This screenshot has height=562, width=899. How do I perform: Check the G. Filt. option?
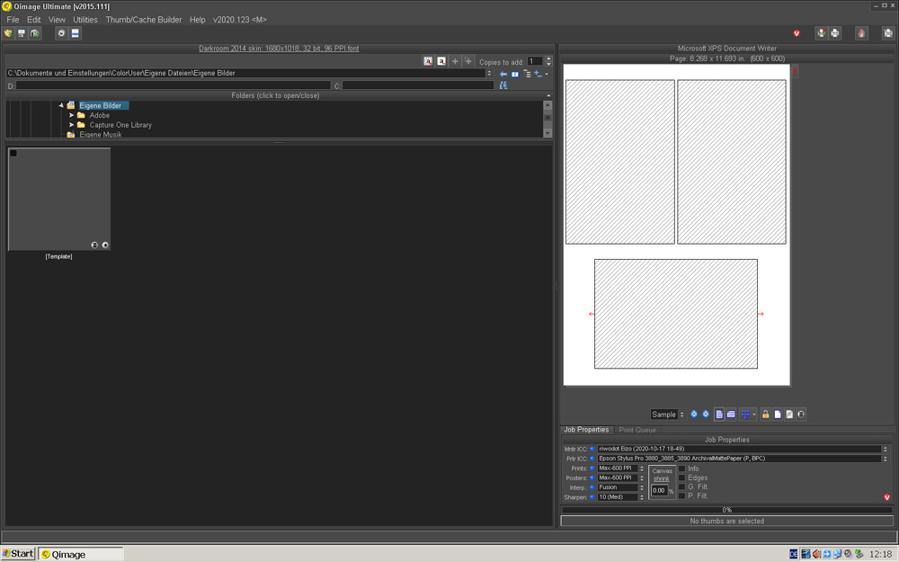click(x=681, y=487)
